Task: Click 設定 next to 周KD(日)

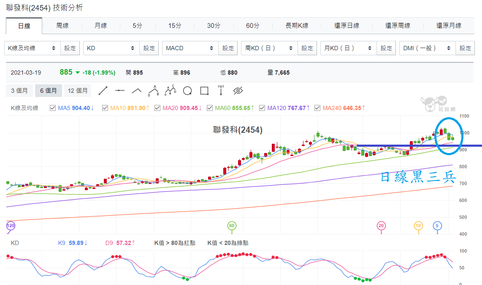Action: (x=307, y=48)
